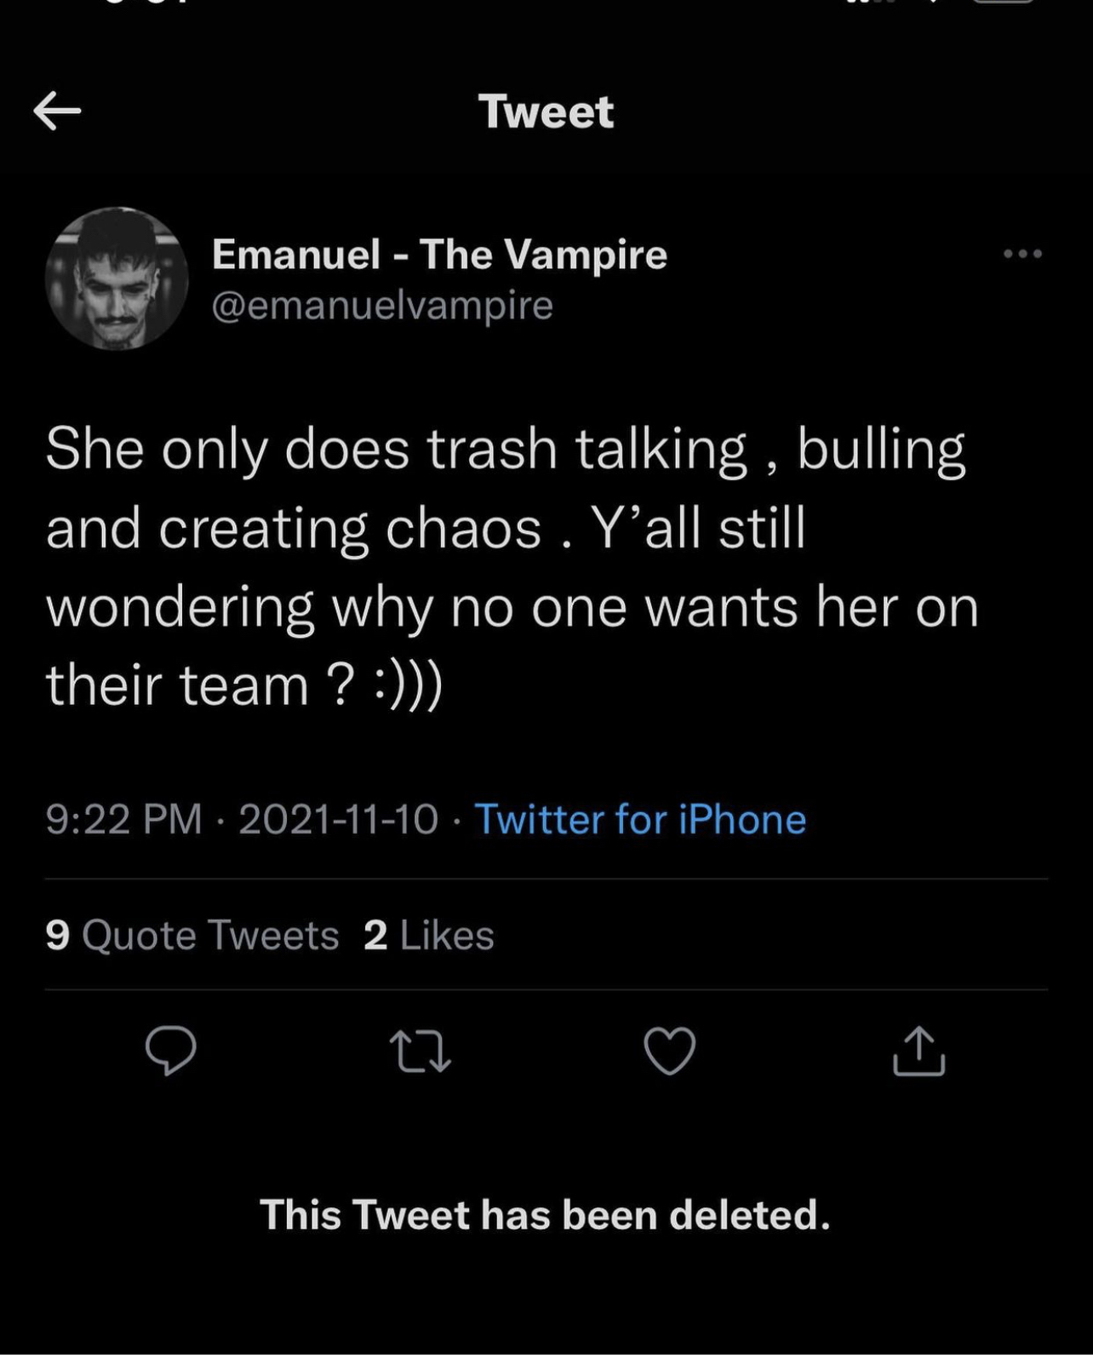Tap the 2021-11-10 date
The width and height of the screenshot is (1093, 1358).
coord(338,819)
